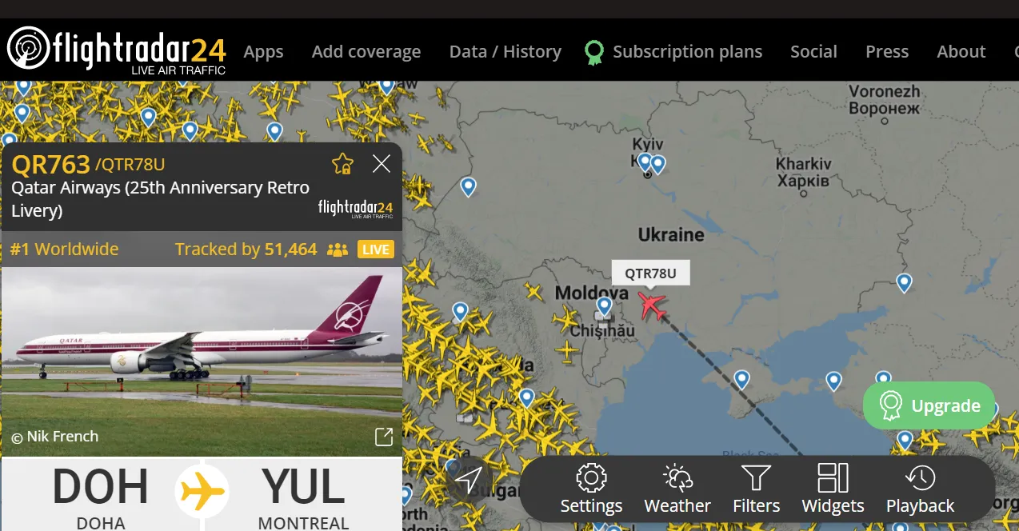Click the LIVE badge in flight panel
The height and width of the screenshot is (531, 1019).
pyautogui.click(x=376, y=250)
